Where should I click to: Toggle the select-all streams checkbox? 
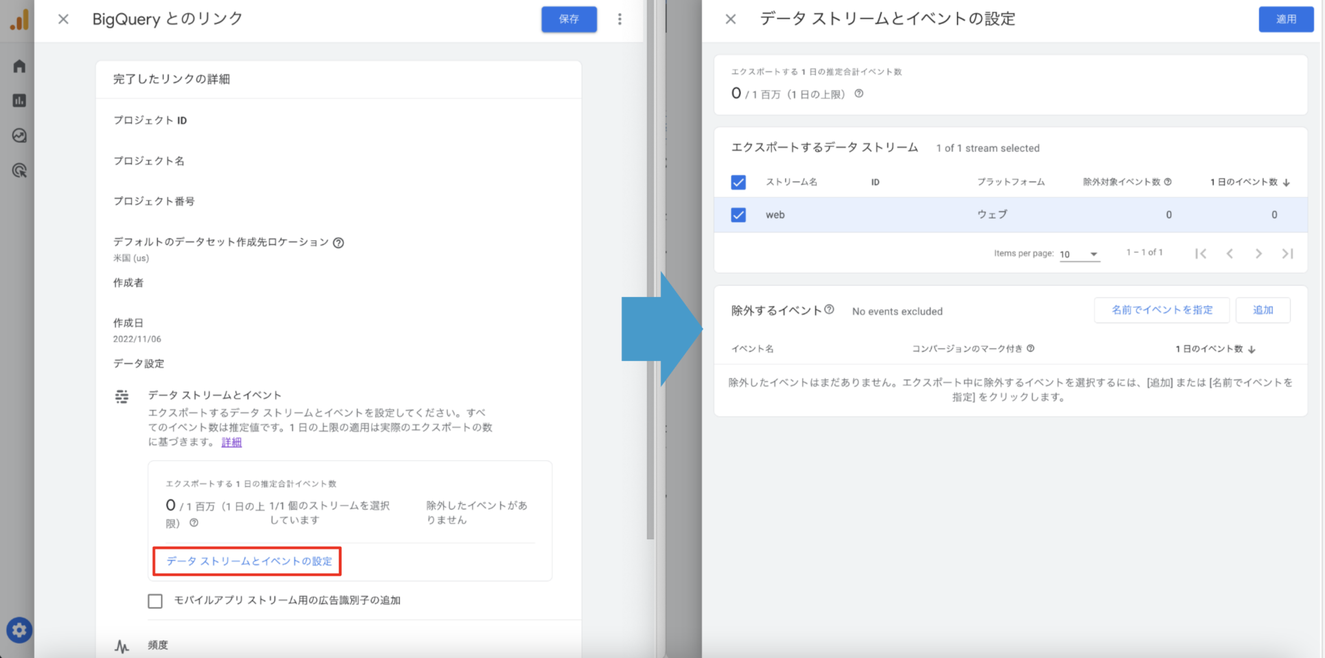coord(738,182)
